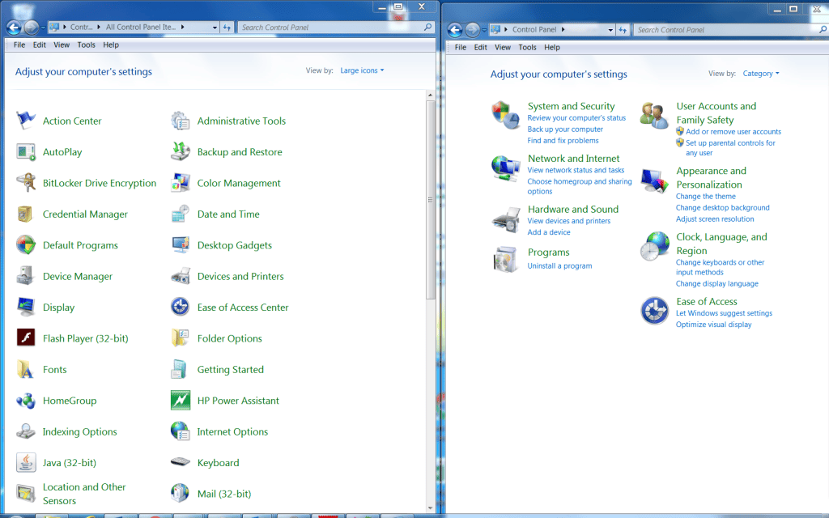The width and height of the screenshot is (829, 518).
Task: Open BitLocker Drive Encryption key icon
Action: pos(25,183)
